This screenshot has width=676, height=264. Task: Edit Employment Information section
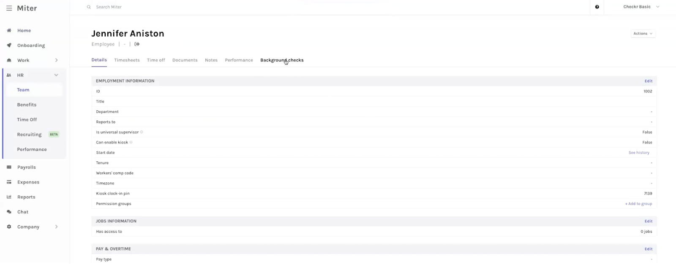(648, 81)
